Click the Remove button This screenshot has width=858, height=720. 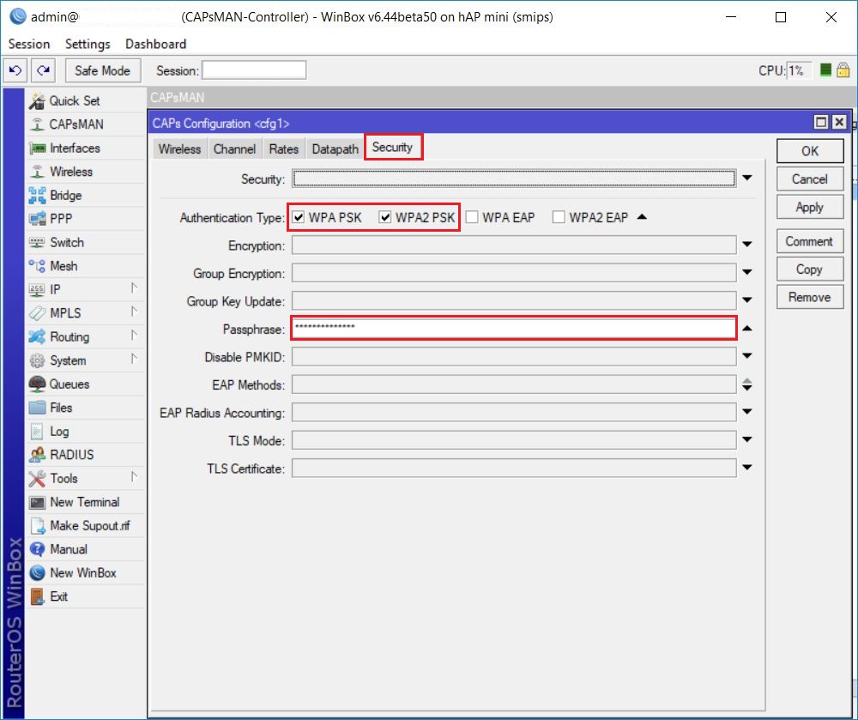810,297
